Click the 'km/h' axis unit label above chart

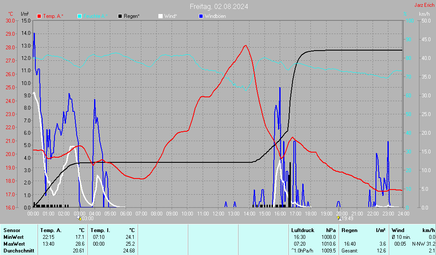coord(425,14)
